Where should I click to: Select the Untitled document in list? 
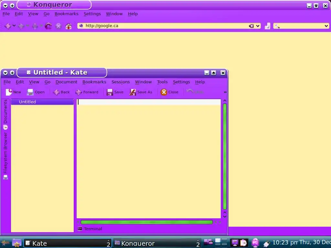coord(42,102)
